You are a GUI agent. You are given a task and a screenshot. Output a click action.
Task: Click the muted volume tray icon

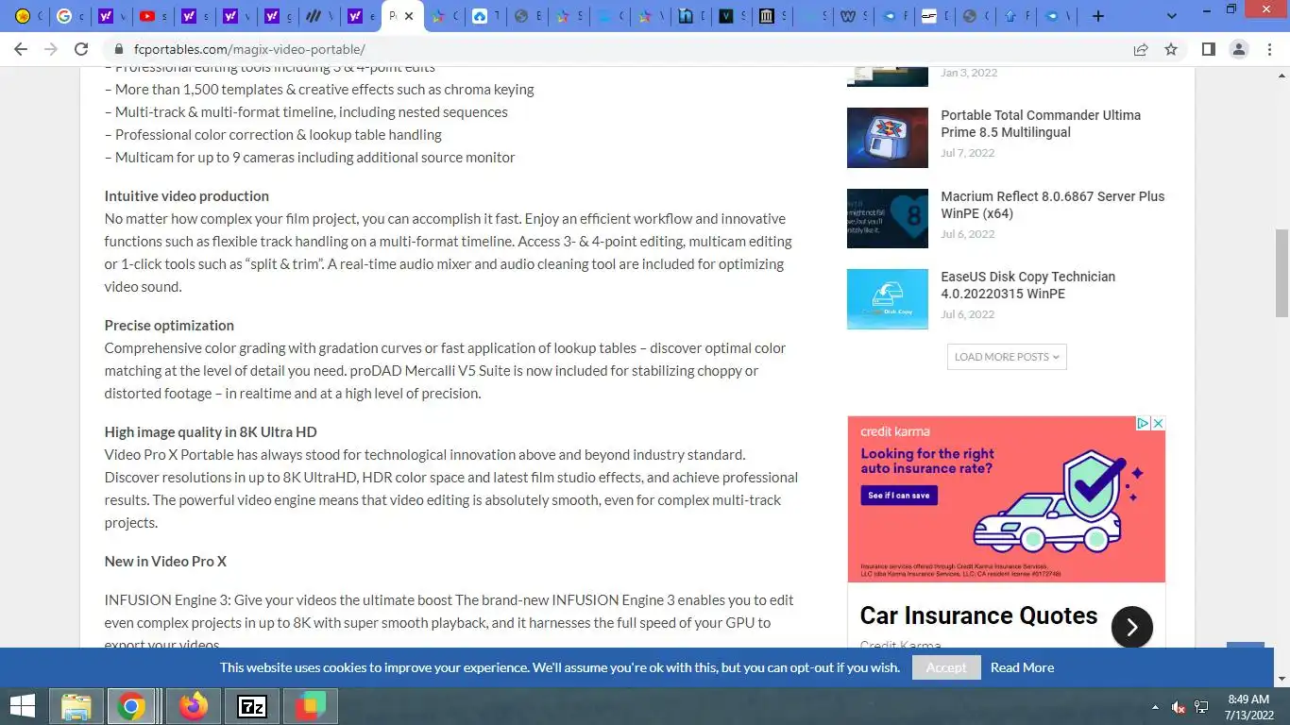pyautogui.click(x=1178, y=707)
